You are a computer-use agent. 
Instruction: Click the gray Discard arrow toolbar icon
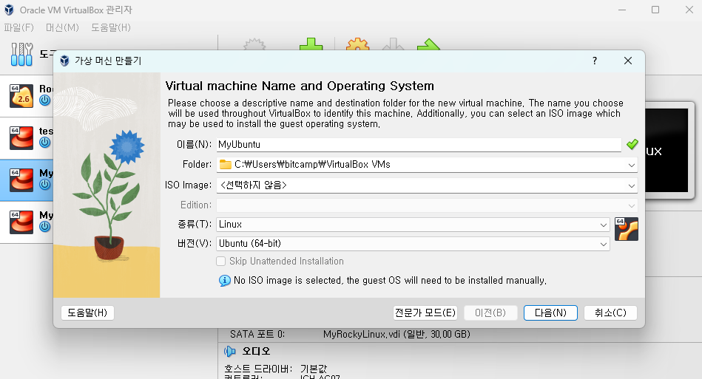pos(393,44)
